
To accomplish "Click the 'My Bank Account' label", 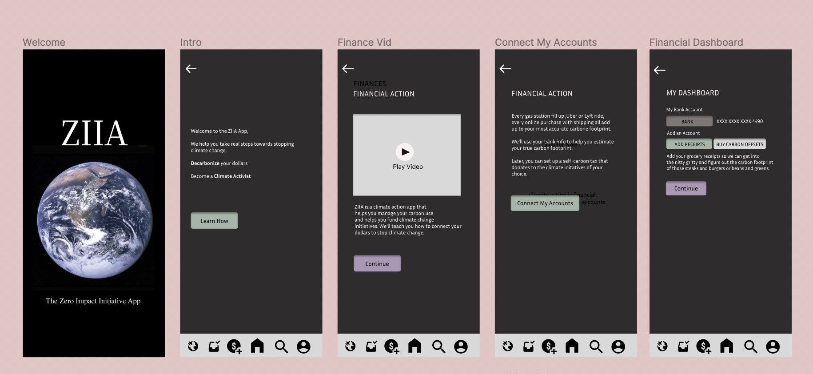I will point(684,110).
